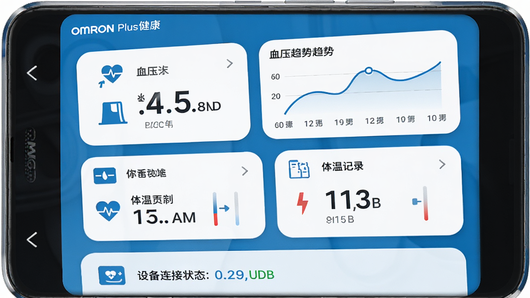The image size is (530, 298).
Task: Select the 20 label on chart y-axis
Action: click(x=276, y=96)
